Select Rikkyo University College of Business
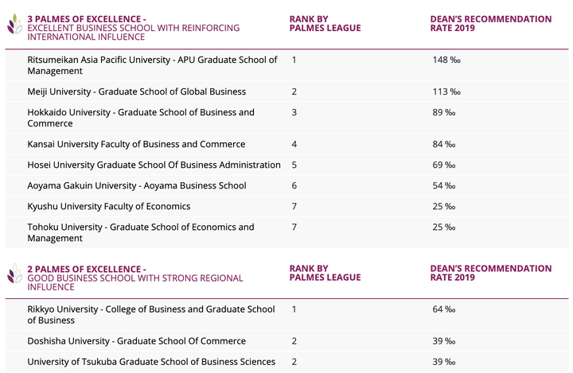The width and height of the screenshot is (573, 373). pyautogui.click(x=150, y=314)
